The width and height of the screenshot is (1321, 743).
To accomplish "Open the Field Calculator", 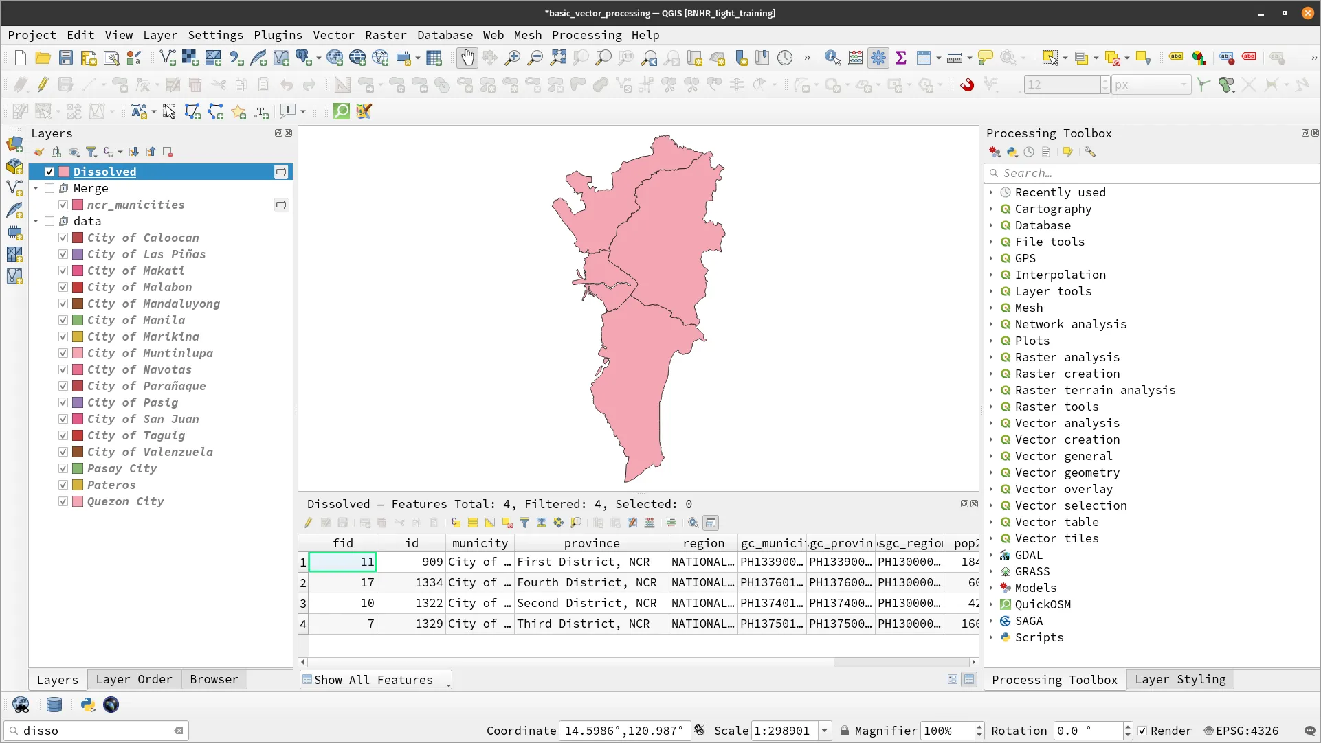I will click(855, 58).
